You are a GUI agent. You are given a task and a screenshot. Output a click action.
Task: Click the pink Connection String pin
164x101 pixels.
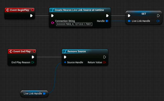pyautogui.click(x=53, y=23)
